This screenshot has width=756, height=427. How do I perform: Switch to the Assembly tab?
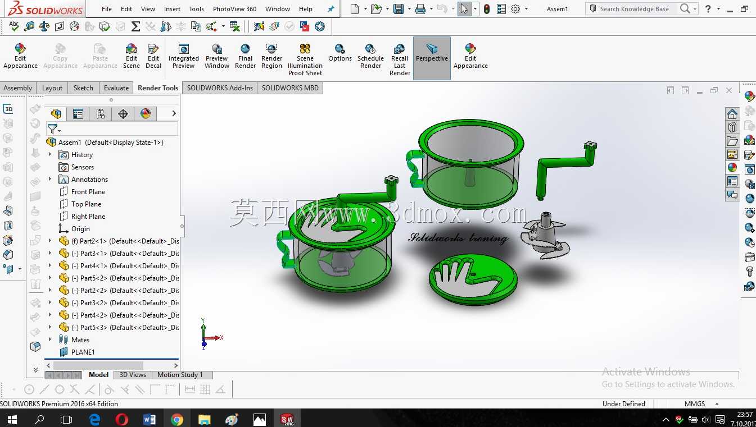click(x=18, y=88)
